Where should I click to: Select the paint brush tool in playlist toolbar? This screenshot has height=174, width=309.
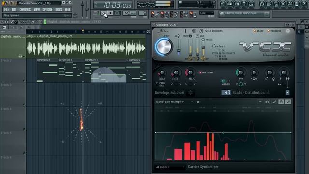pos(16,22)
